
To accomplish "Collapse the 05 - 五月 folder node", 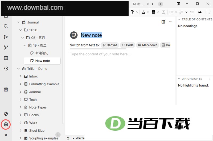I will [23, 38].
